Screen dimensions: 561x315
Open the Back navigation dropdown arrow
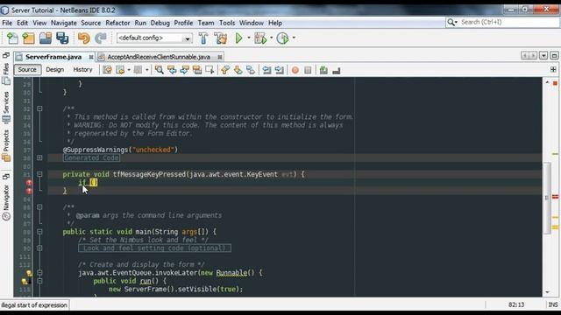tap(129, 70)
